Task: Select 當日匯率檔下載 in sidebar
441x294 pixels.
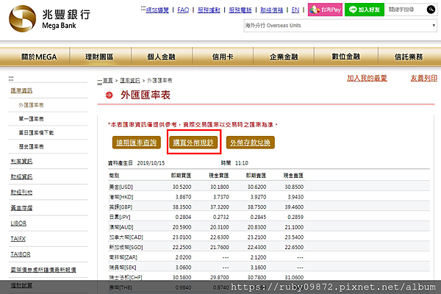Action: 36,133
